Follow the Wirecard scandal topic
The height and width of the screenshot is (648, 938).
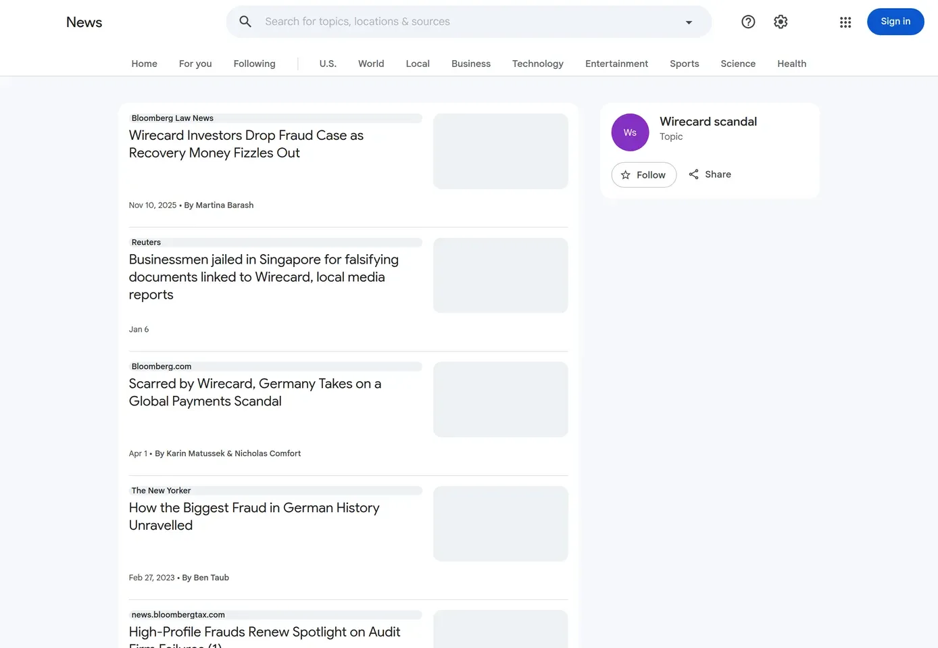pos(644,175)
